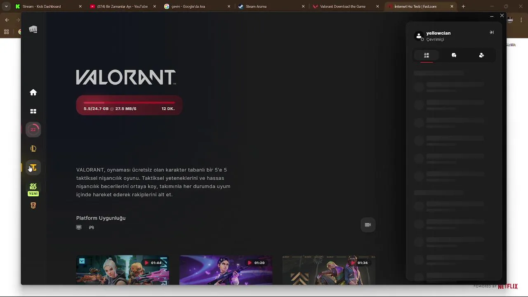This screenshot has height=297, width=528.
Task: Minimize the Riot Client window
Action: 492,16
